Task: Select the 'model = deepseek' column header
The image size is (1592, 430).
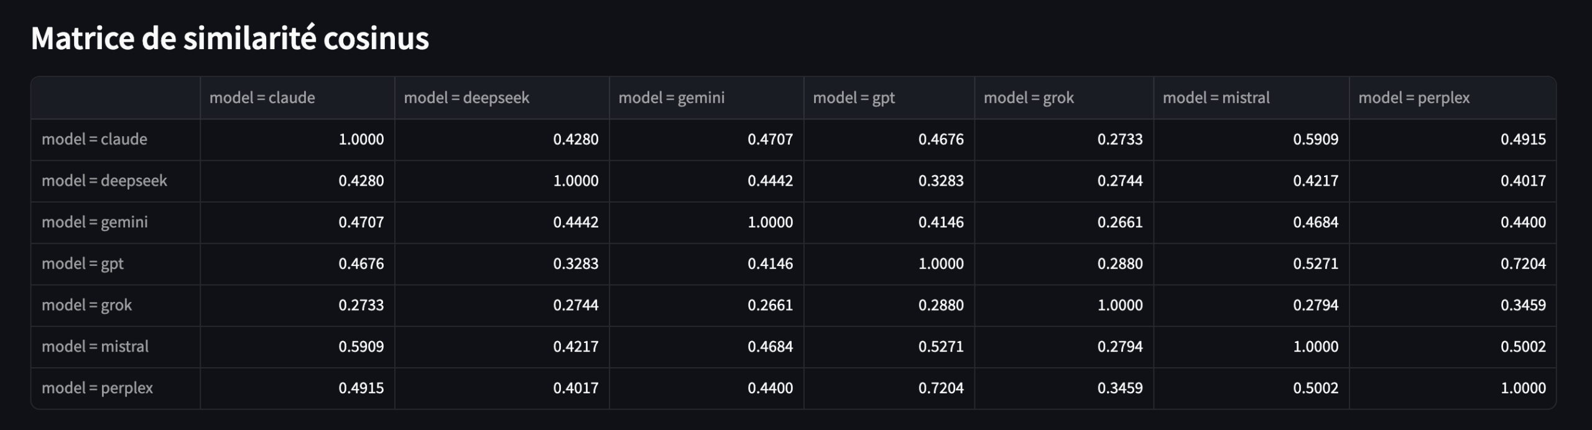Action: click(466, 98)
